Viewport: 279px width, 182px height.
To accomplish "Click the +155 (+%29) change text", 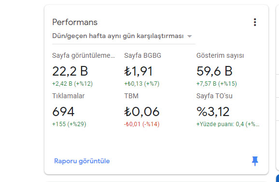I will [69, 124].
